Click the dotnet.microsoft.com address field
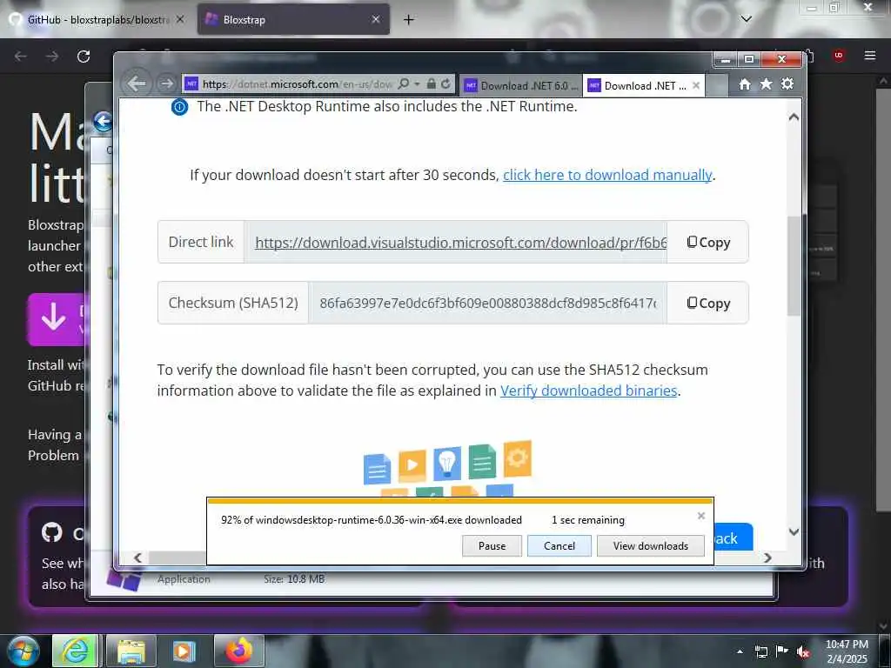Viewport: 891px width, 668px height. click(298, 84)
